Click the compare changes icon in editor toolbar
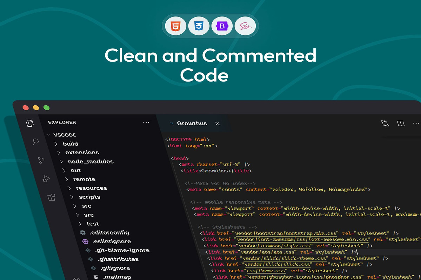Screen dimensions: 421x280 coord(385,123)
